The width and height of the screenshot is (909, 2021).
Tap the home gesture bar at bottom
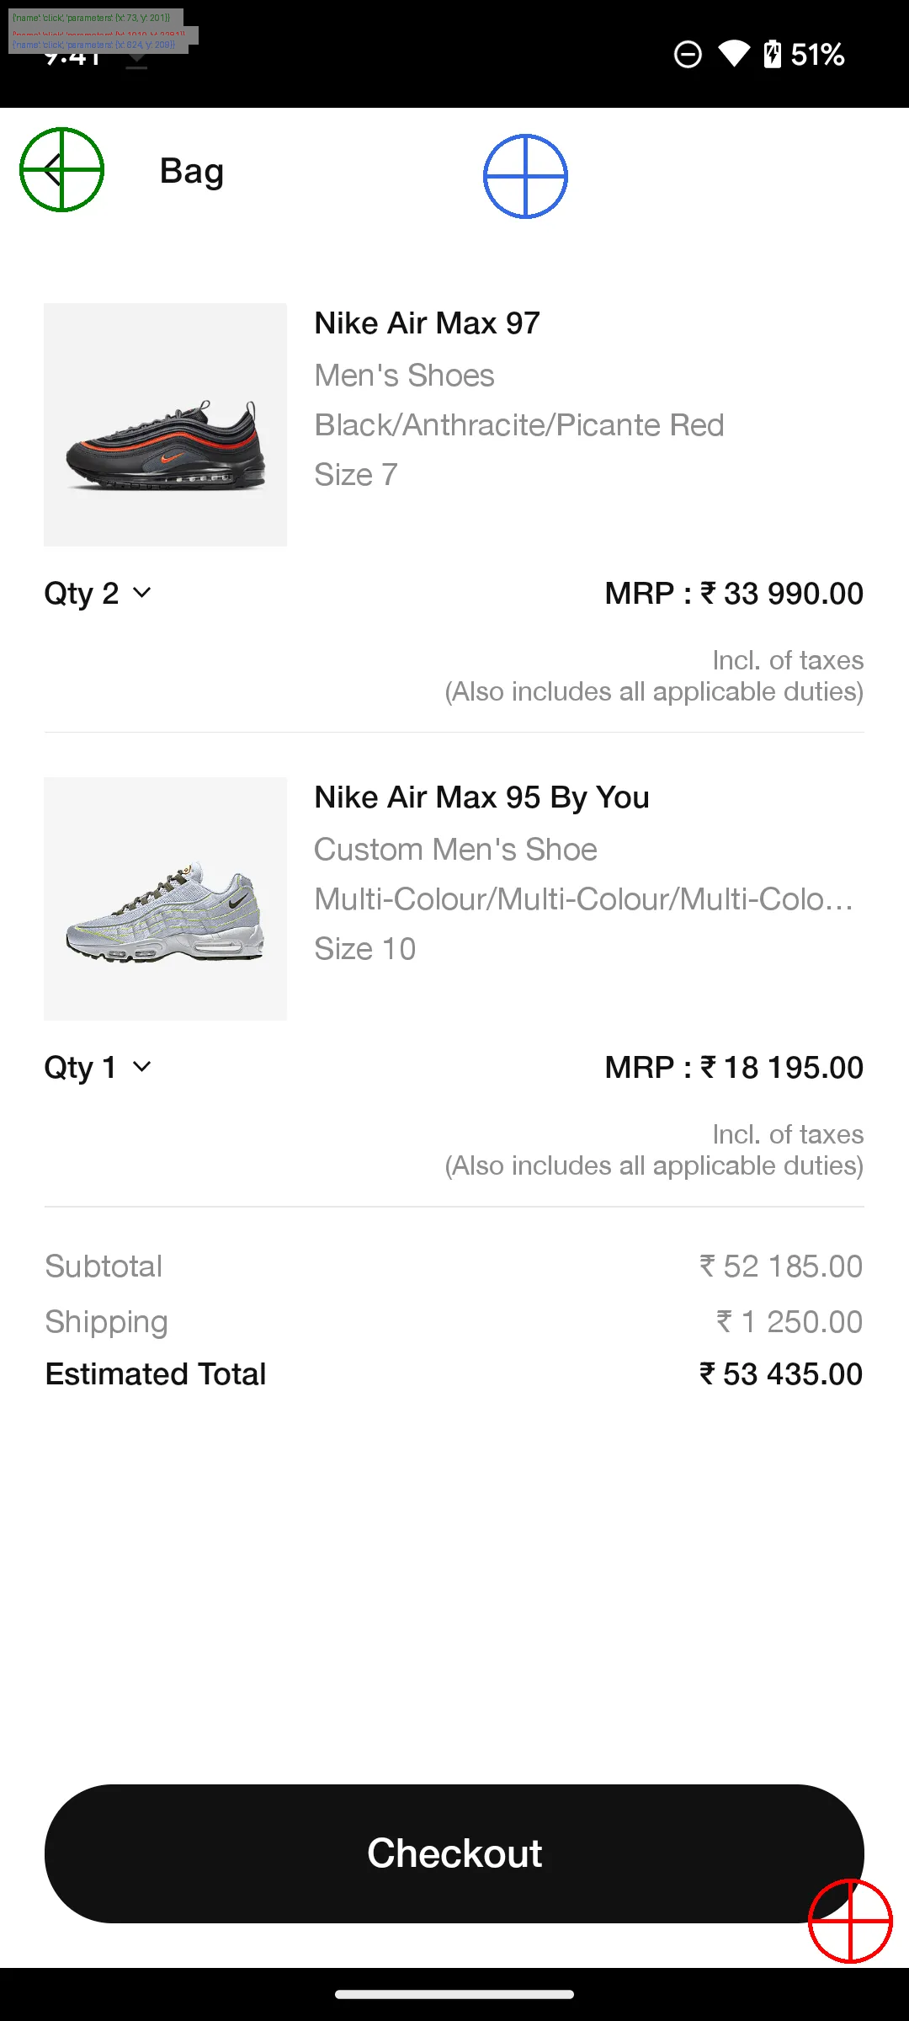[x=454, y=1994]
